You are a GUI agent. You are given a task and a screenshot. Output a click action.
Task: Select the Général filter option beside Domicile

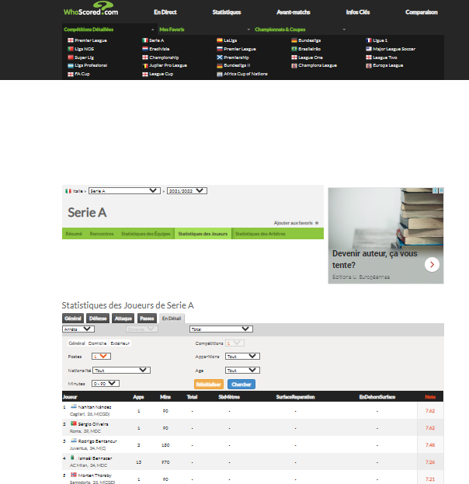77,343
